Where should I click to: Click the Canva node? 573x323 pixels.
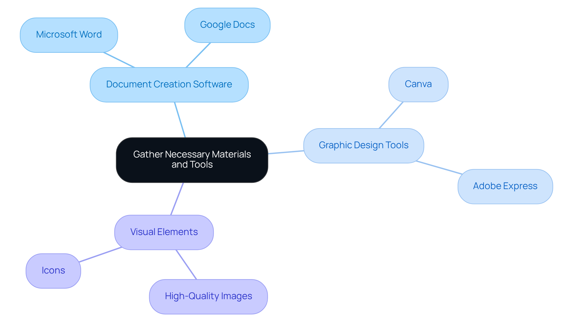pyautogui.click(x=418, y=84)
